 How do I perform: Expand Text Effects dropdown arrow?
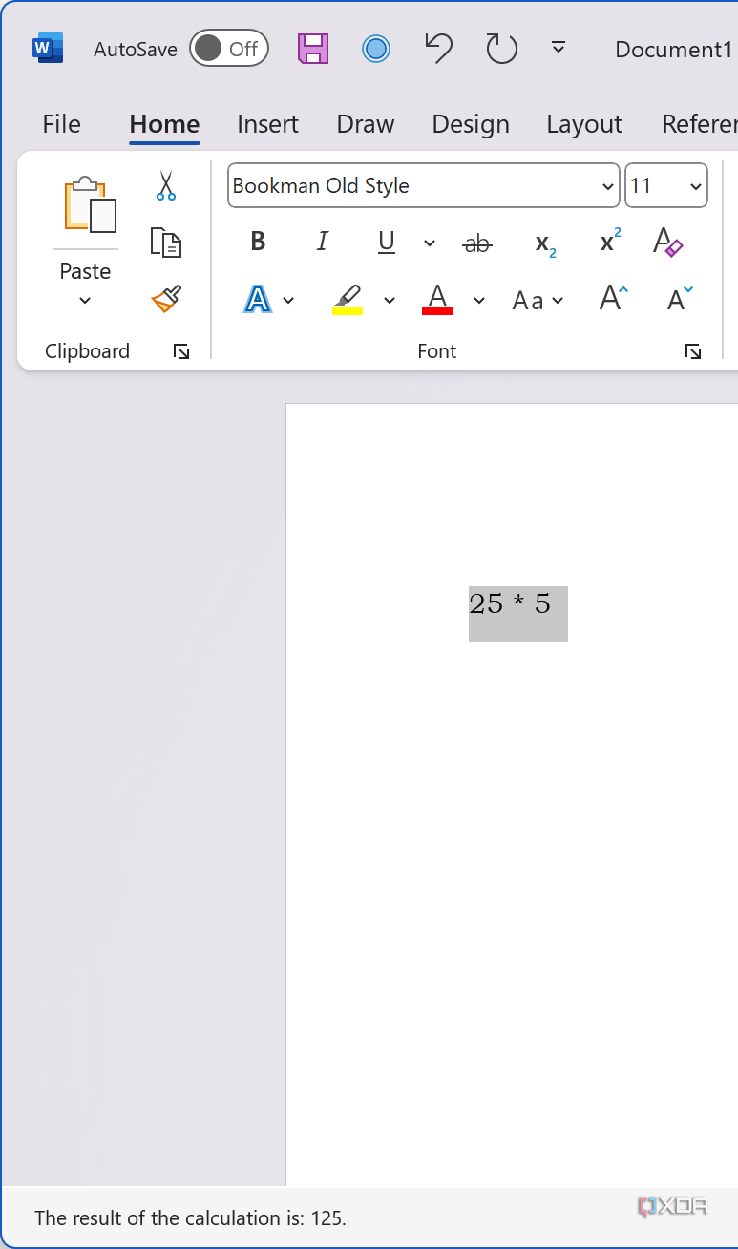[x=288, y=301]
